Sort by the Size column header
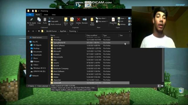This screenshot has width=188, height=105. click(x=124, y=35)
